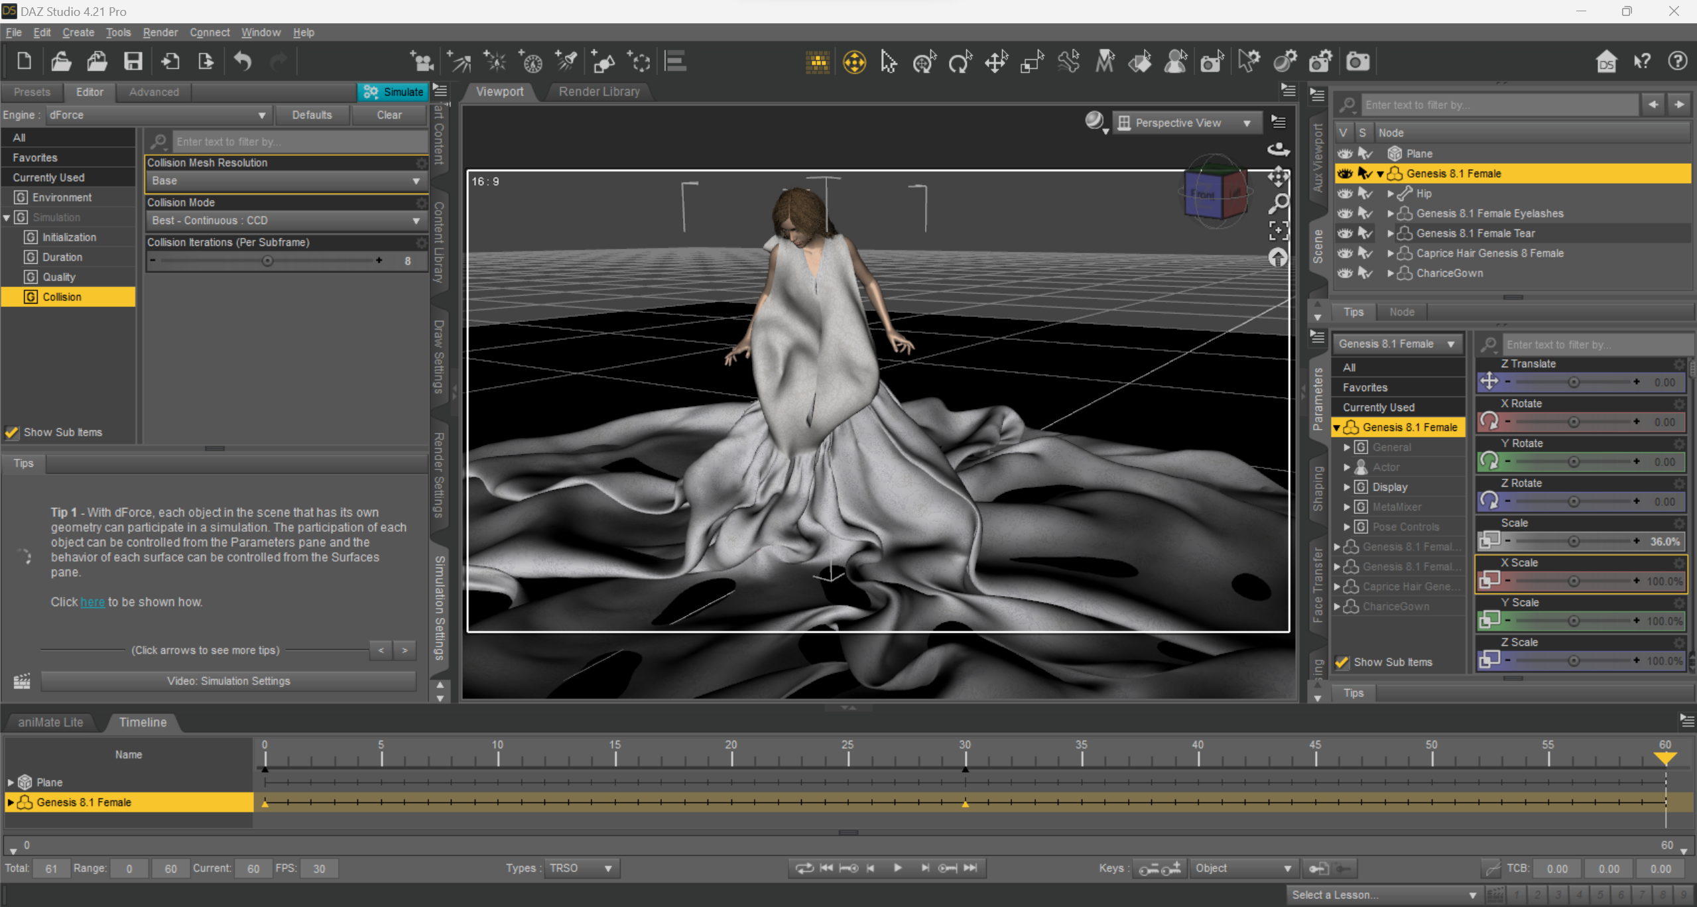
Task: Click the Video: Simulation Settings button
Action: (228, 682)
